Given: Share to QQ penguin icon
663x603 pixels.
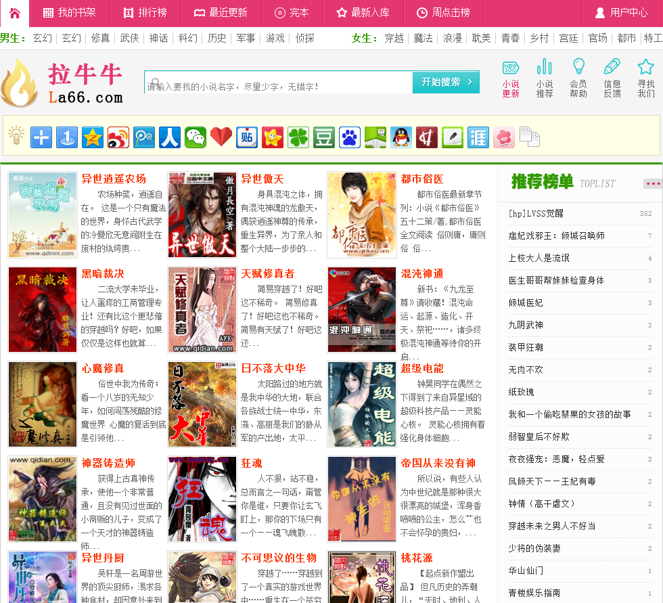Looking at the screenshot, I should (x=401, y=137).
